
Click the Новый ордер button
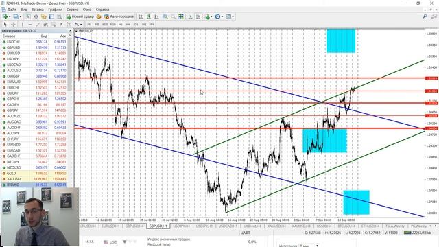(80, 16)
